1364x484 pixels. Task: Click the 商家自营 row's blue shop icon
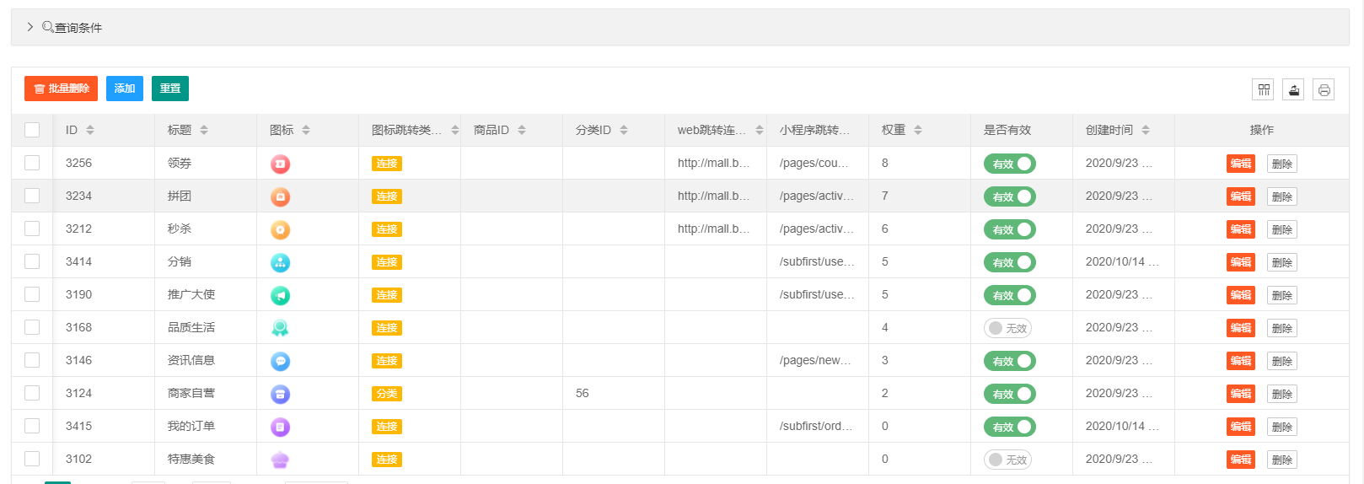[x=280, y=394]
